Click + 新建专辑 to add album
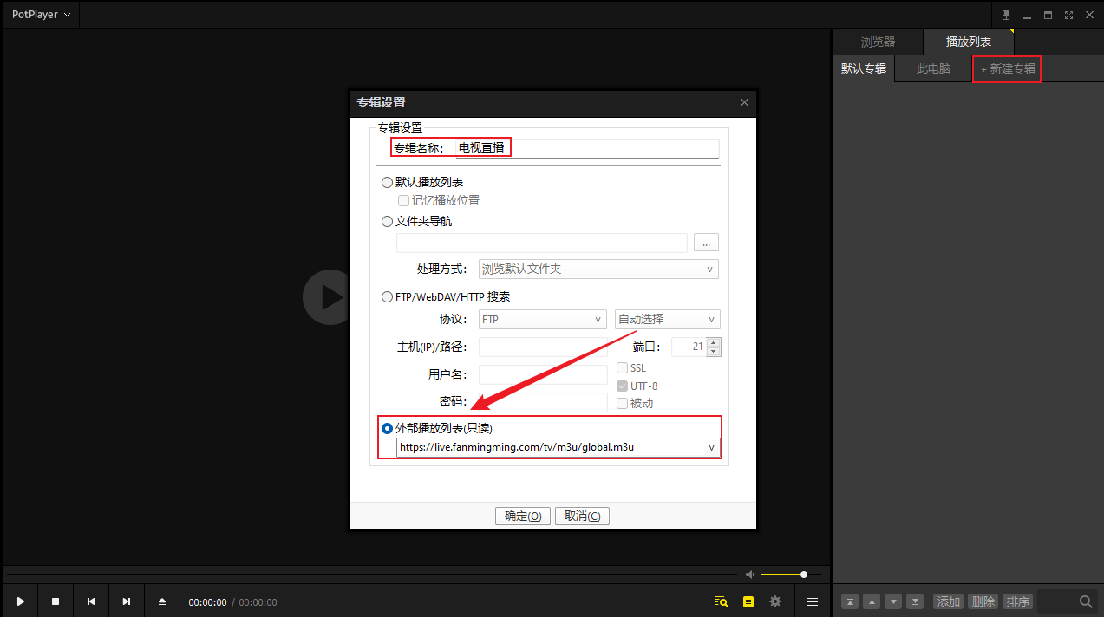This screenshot has width=1104, height=617. 1008,68
